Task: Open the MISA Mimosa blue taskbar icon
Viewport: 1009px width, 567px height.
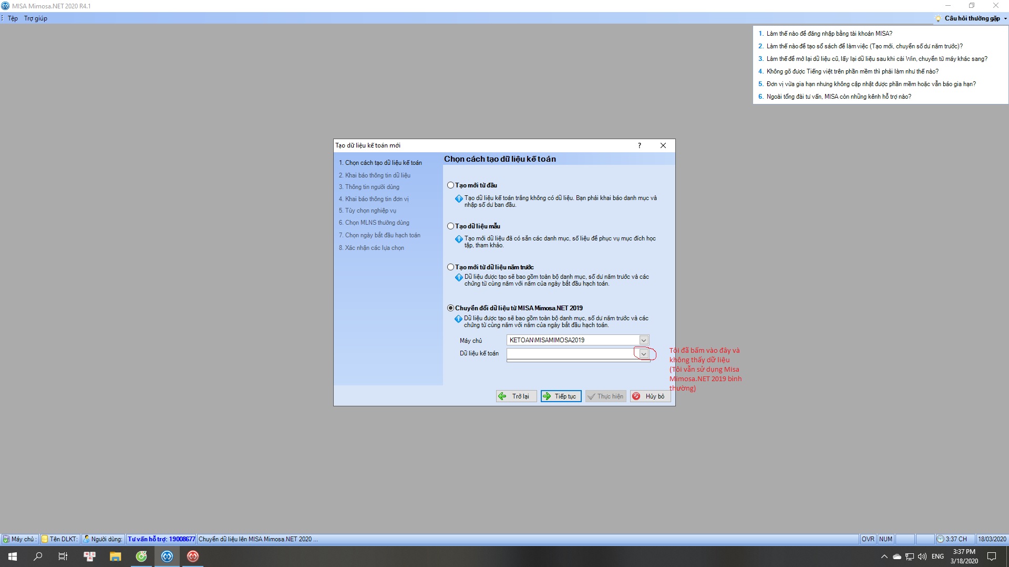Action: [x=167, y=556]
